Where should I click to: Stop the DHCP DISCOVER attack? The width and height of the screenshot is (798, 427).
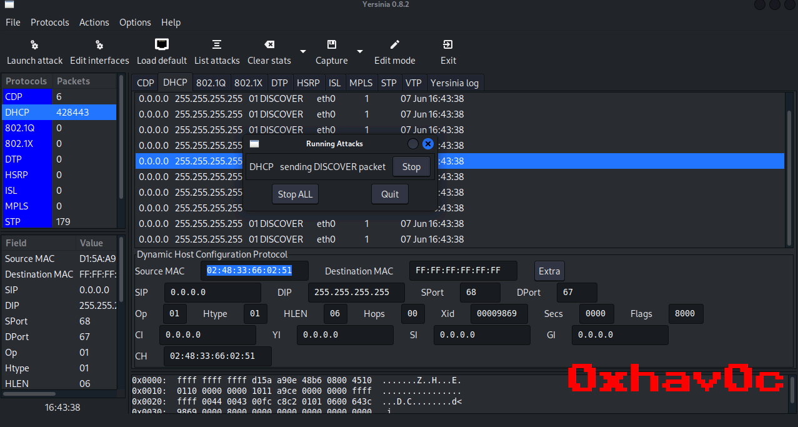coord(411,167)
